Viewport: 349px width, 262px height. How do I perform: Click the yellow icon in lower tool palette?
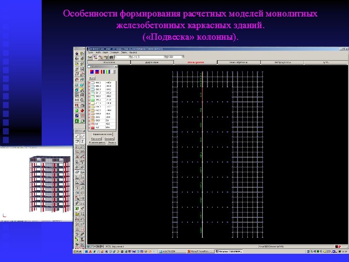[77, 213]
